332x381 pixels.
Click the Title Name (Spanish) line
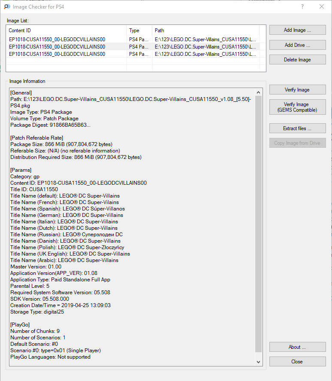point(68,209)
